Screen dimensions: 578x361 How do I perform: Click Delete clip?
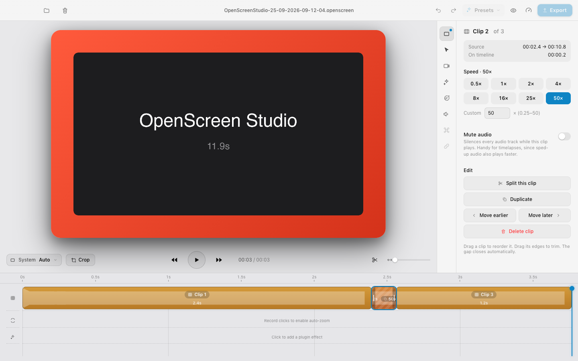(517, 231)
